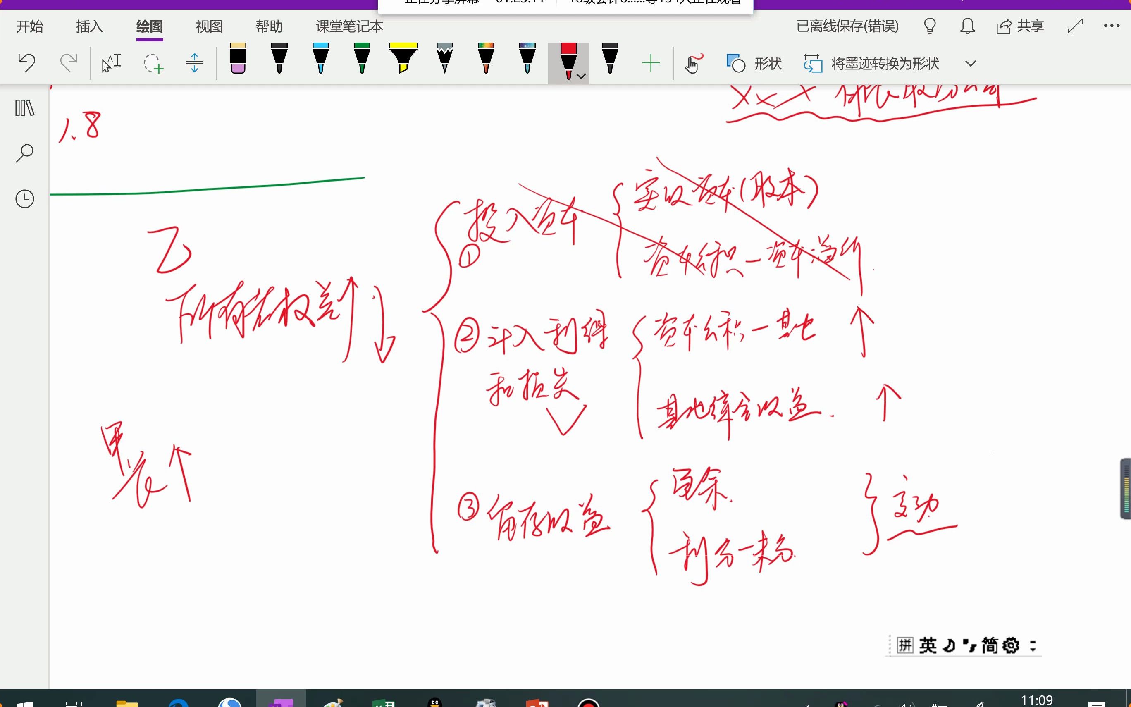Open the red pen options dropdown arrow

click(581, 76)
